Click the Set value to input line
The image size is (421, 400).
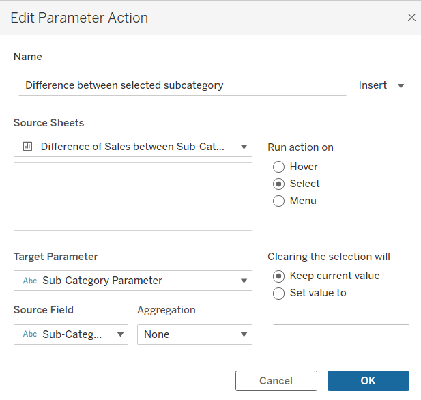(x=340, y=317)
